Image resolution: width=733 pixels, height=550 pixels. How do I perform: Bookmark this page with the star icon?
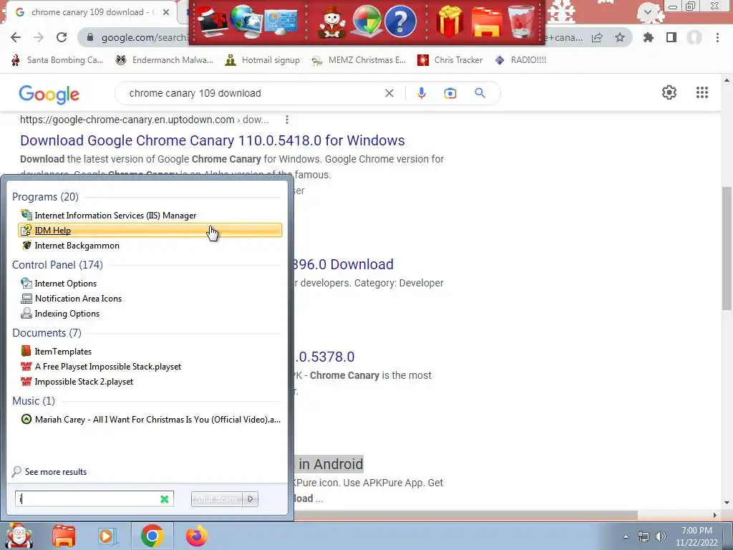click(x=620, y=37)
